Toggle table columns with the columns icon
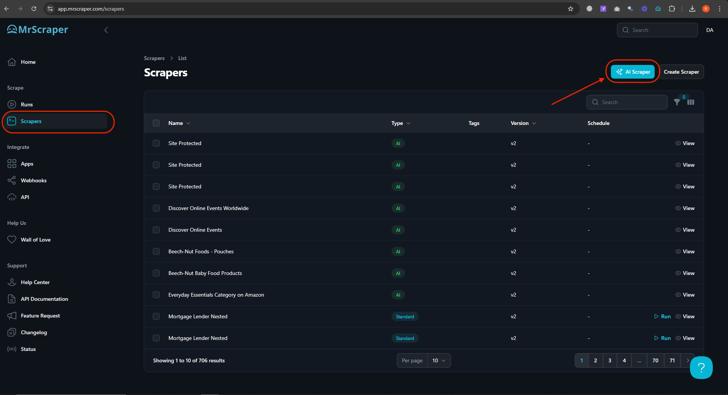This screenshot has width=728, height=395. click(x=691, y=102)
